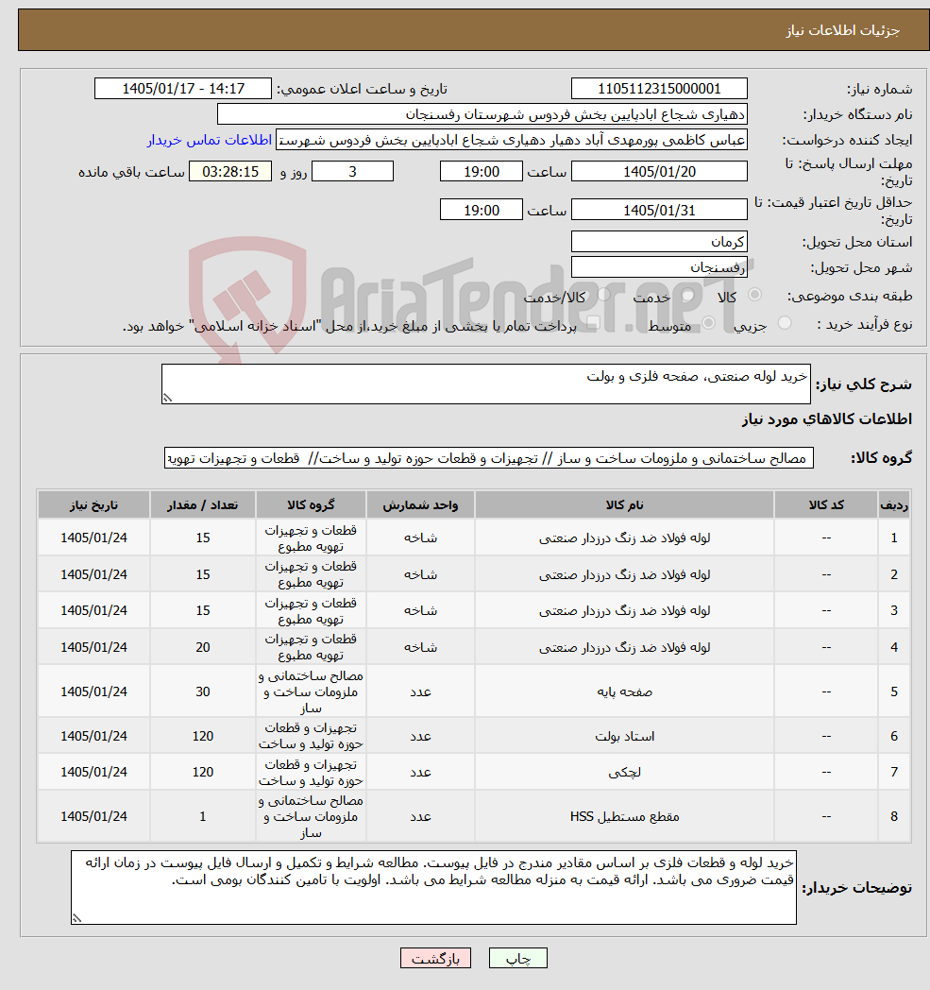Click the remaining days field showing 3
The width and height of the screenshot is (930, 990).
[353, 172]
